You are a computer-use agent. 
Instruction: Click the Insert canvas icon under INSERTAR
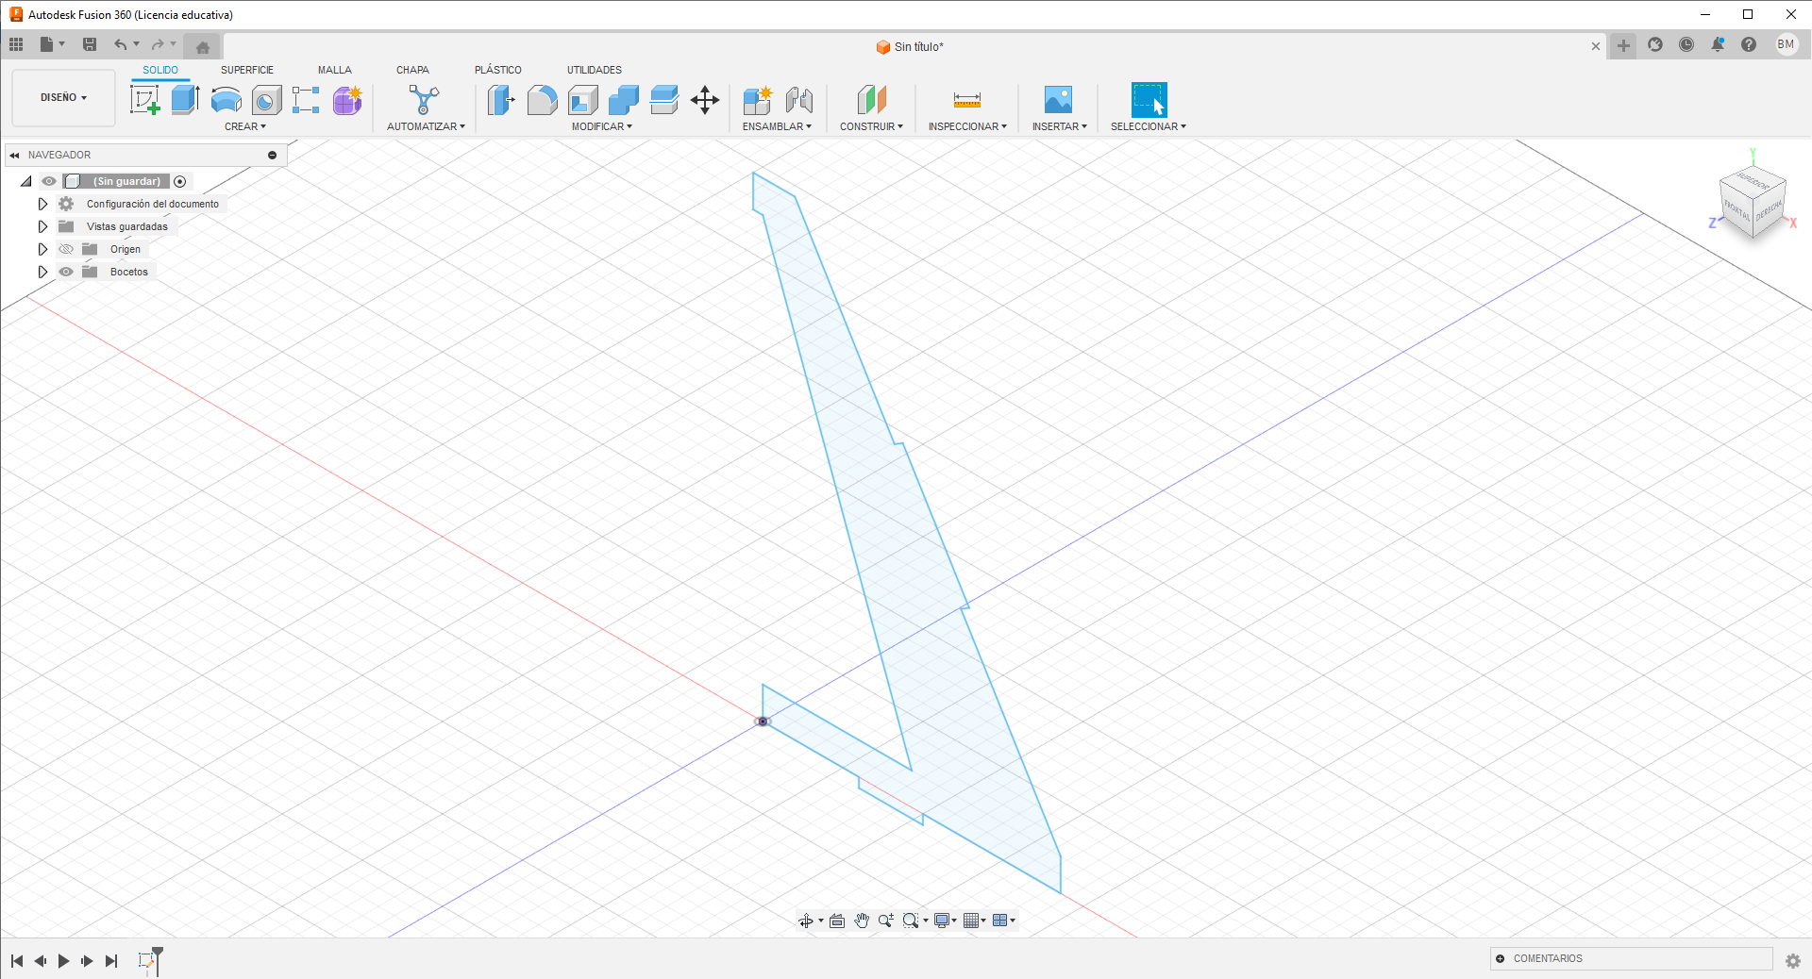(1058, 99)
